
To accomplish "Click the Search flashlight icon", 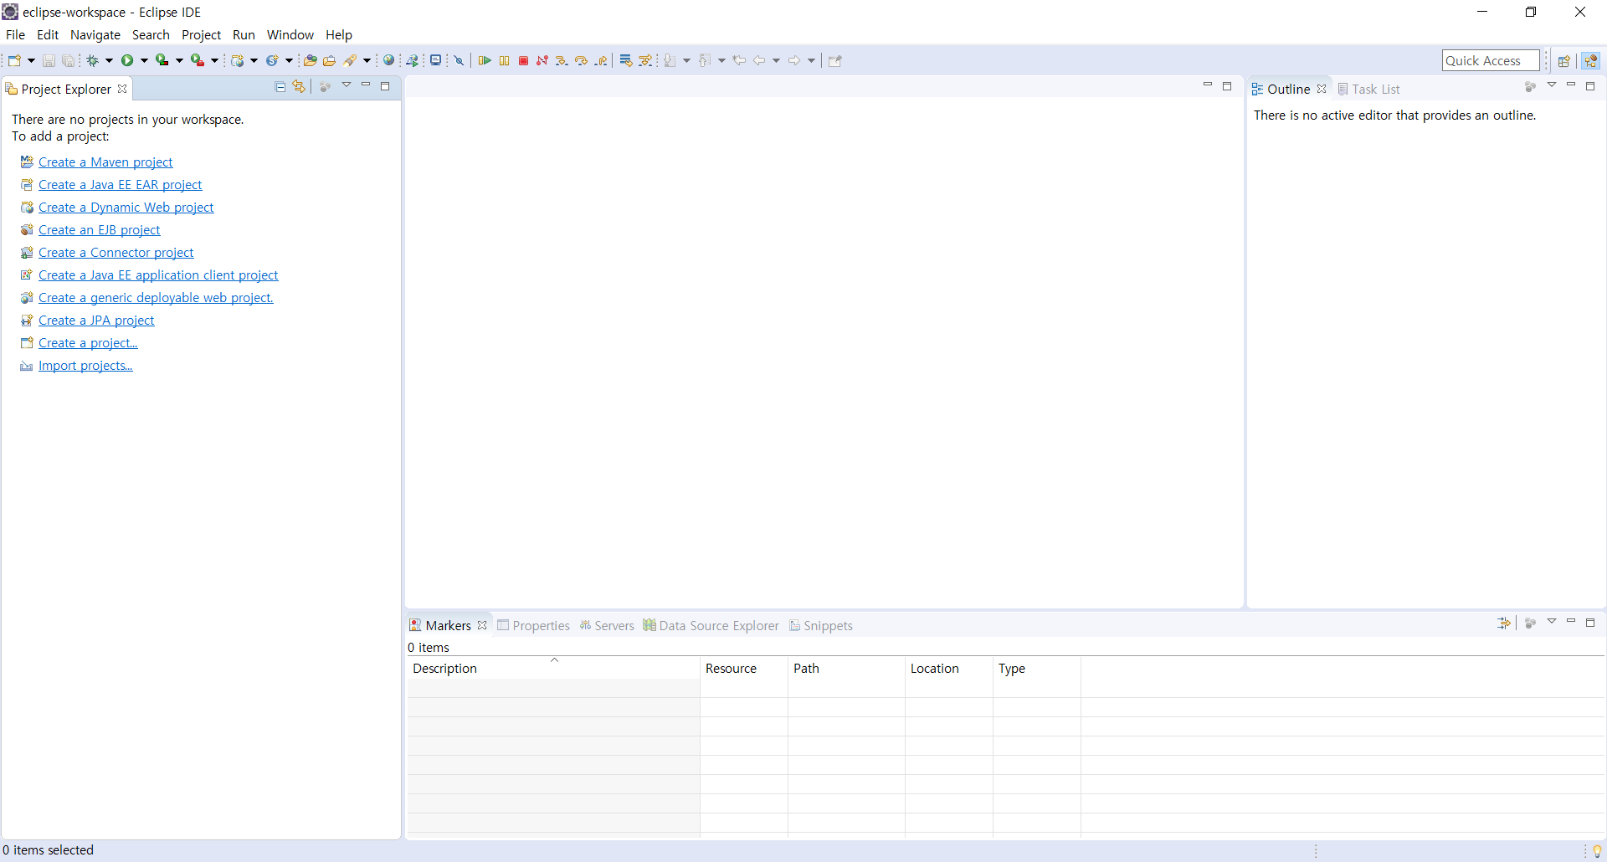I will (x=351, y=60).
